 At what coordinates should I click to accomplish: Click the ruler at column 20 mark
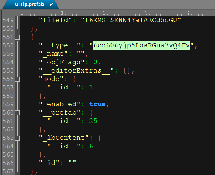coord(106,13)
